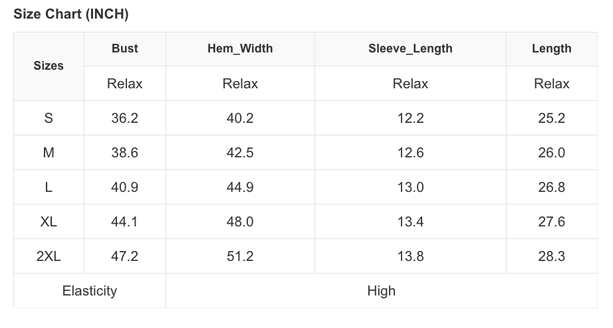Select the Hem_Width column header
This screenshot has width=613, height=328.
coord(240,48)
